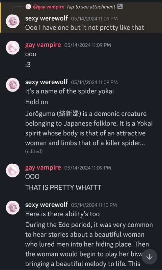The height and width of the screenshot is (270, 162).
Task: Select 'Ooo I have one but it not pretty' message
Action: point(85,28)
